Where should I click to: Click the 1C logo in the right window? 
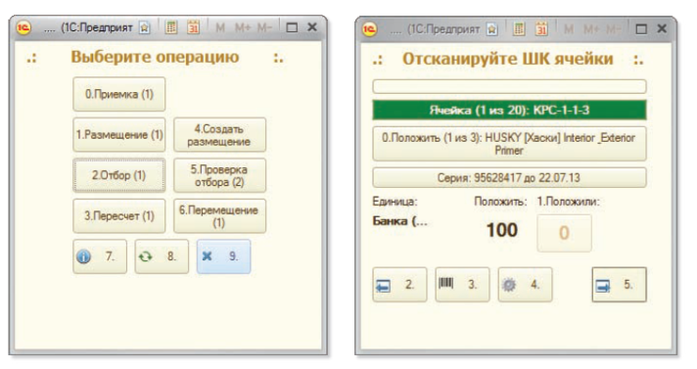pyautogui.click(x=370, y=29)
